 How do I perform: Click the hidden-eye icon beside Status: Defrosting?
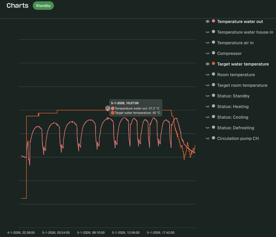coord(208,128)
